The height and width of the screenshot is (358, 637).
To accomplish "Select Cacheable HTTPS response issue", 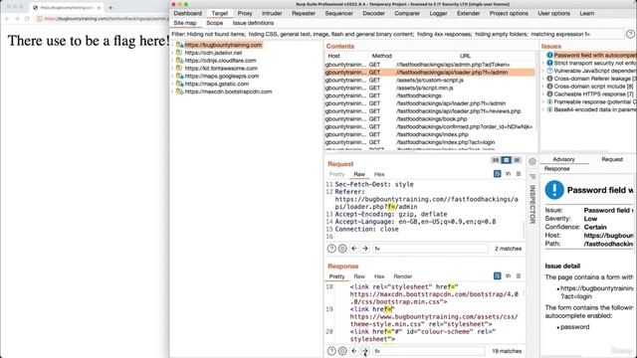I will click(x=593, y=94).
